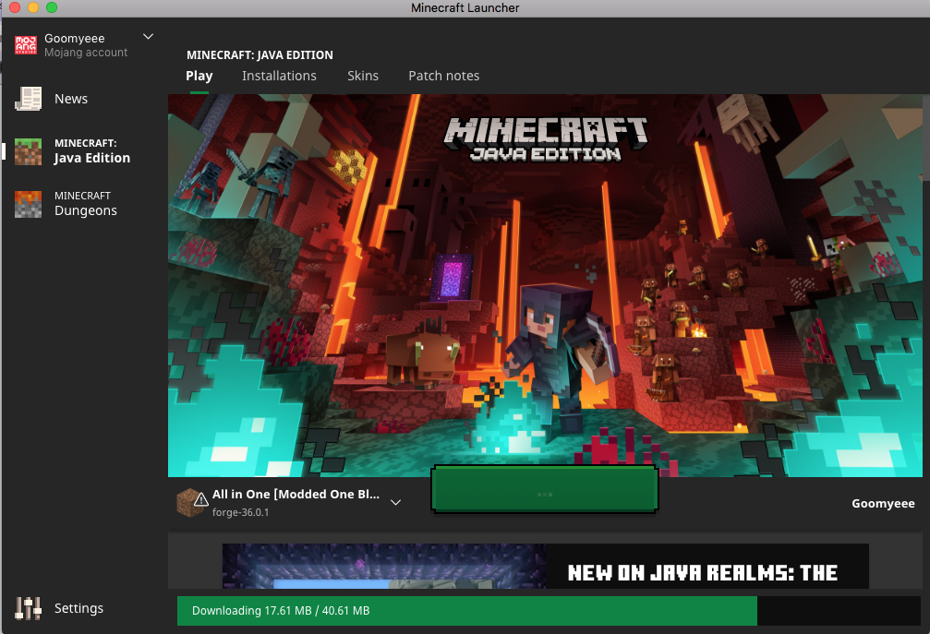Open the Skins tab
Screen dimensions: 930x634
363,76
